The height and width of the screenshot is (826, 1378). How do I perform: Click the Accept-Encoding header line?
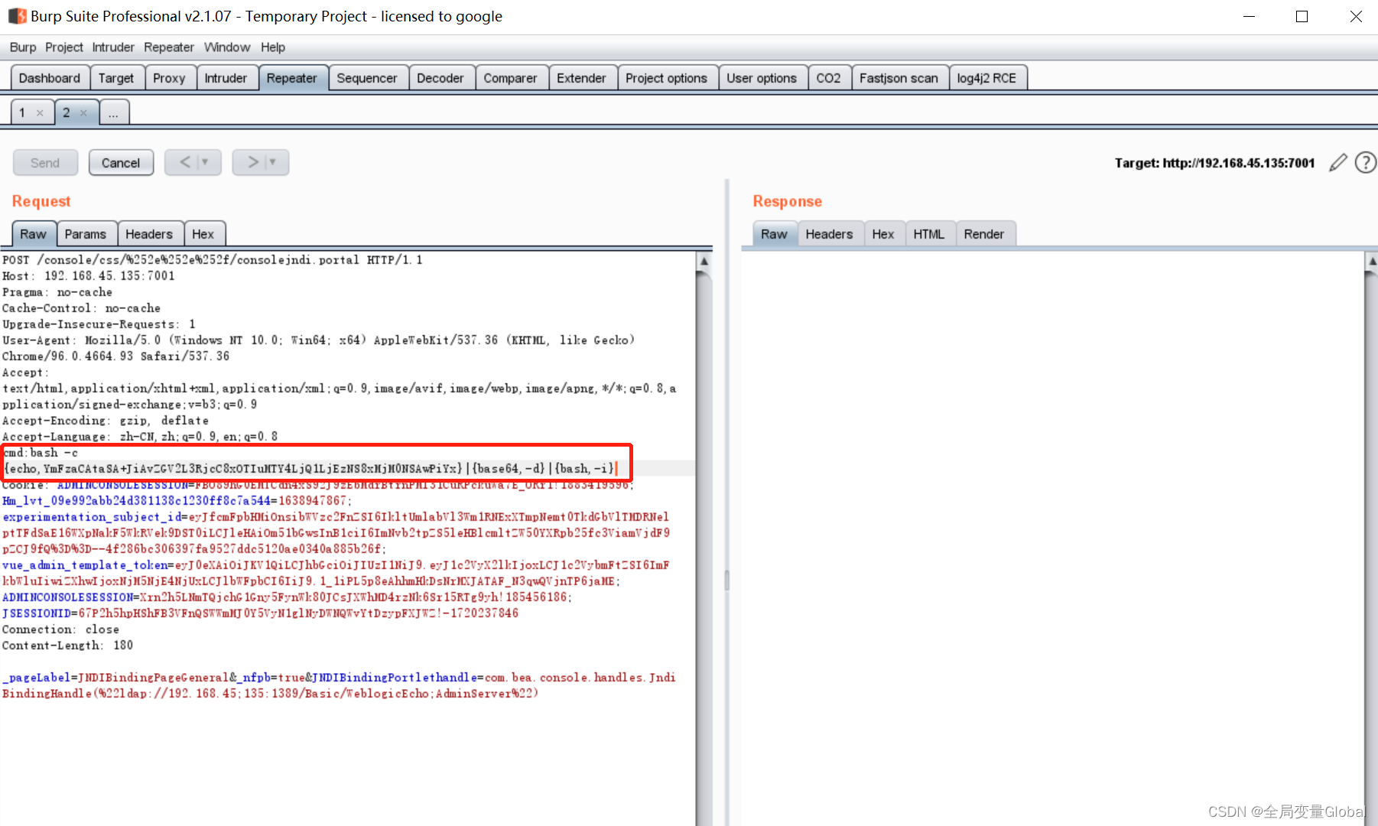pyautogui.click(x=106, y=421)
